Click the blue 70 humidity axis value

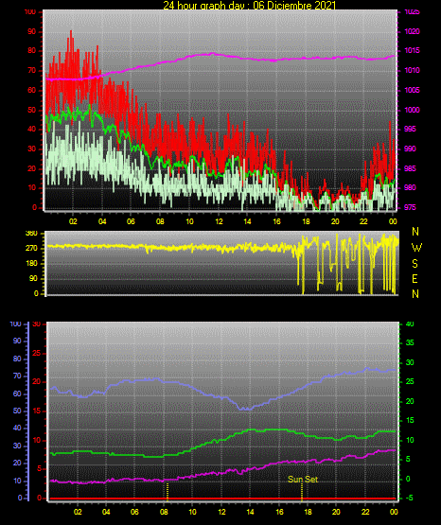tap(17, 376)
